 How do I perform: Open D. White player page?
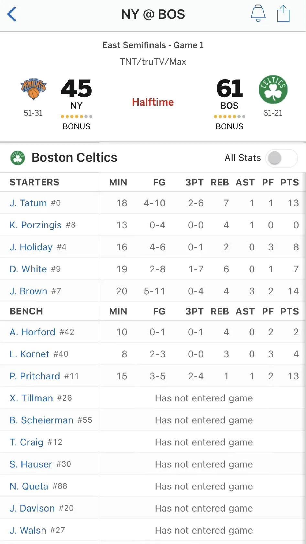[x=28, y=269]
